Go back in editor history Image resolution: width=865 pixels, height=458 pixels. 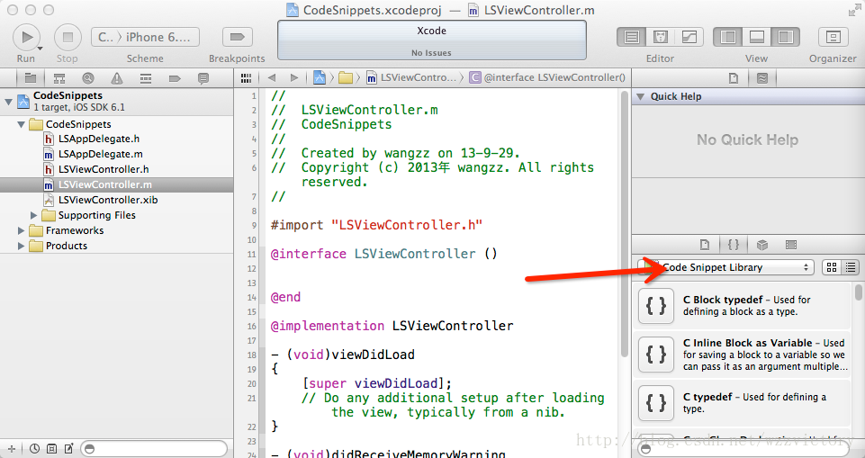pos(271,78)
